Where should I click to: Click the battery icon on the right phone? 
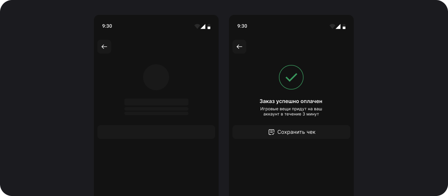(x=344, y=27)
